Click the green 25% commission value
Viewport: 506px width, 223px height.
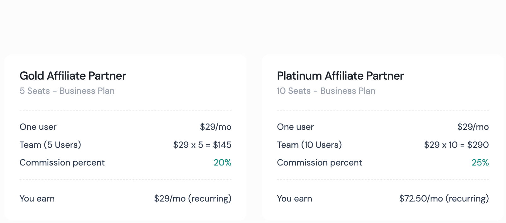click(480, 163)
